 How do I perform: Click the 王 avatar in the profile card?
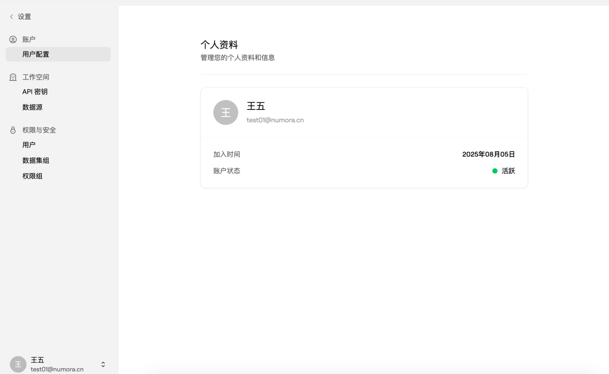click(226, 112)
